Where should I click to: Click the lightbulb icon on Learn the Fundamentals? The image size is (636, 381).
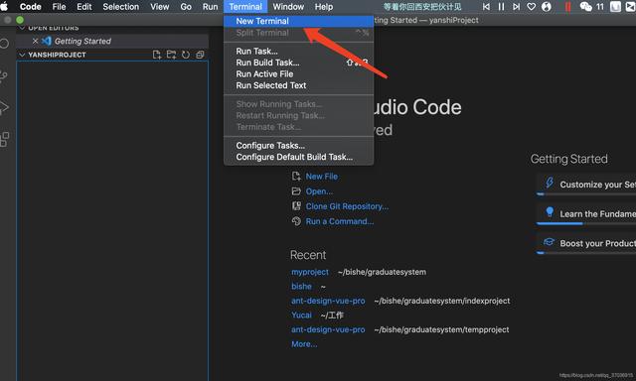click(x=550, y=211)
